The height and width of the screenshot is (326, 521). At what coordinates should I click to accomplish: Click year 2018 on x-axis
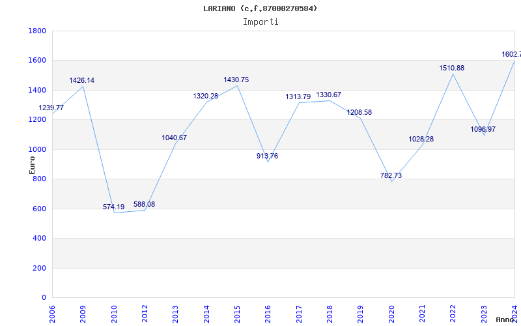tap(330, 314)
